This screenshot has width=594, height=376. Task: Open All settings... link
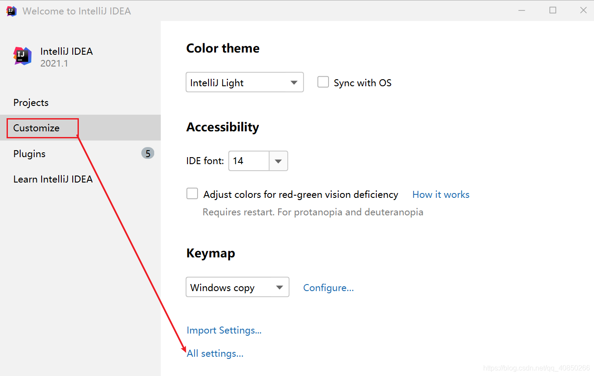tap(215, 353)
